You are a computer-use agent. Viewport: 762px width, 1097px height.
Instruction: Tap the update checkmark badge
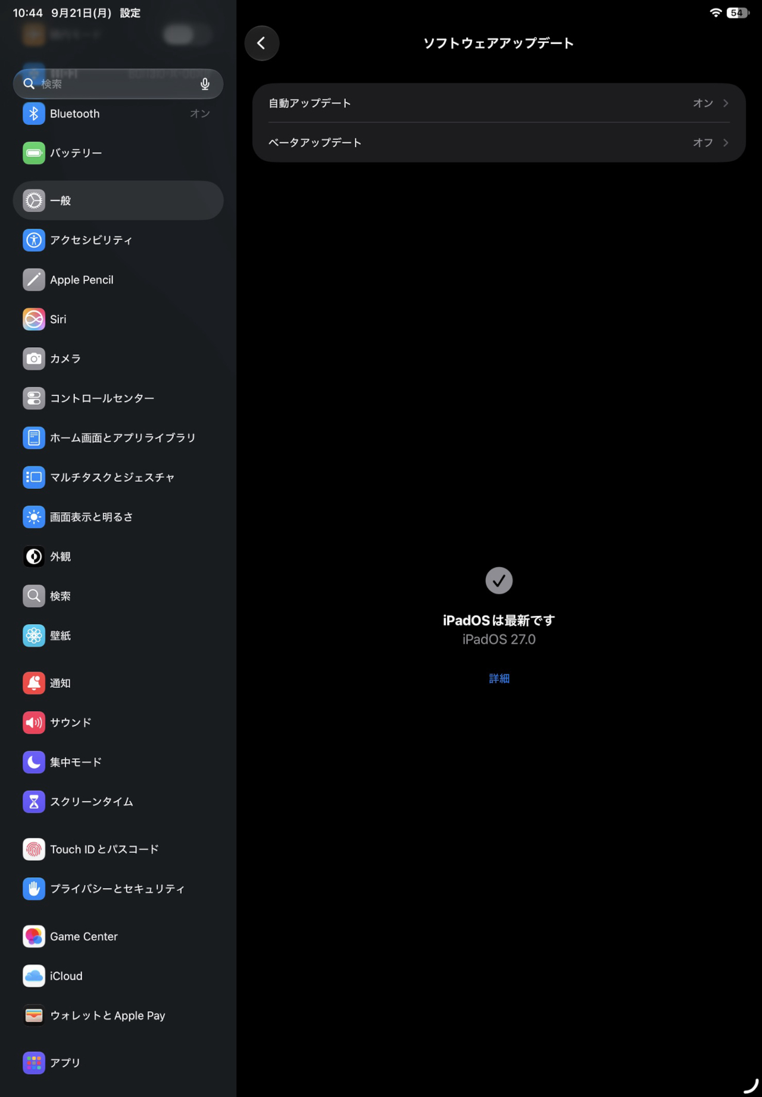499,581
